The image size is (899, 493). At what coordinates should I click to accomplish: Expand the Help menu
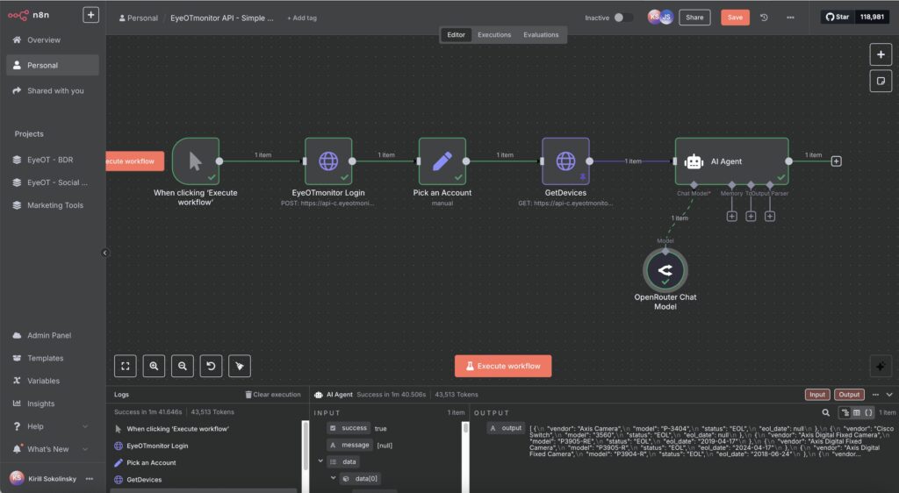52,426
